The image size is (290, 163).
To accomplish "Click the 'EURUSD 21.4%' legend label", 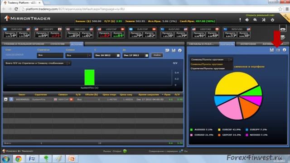I will [x=203, y=135].
